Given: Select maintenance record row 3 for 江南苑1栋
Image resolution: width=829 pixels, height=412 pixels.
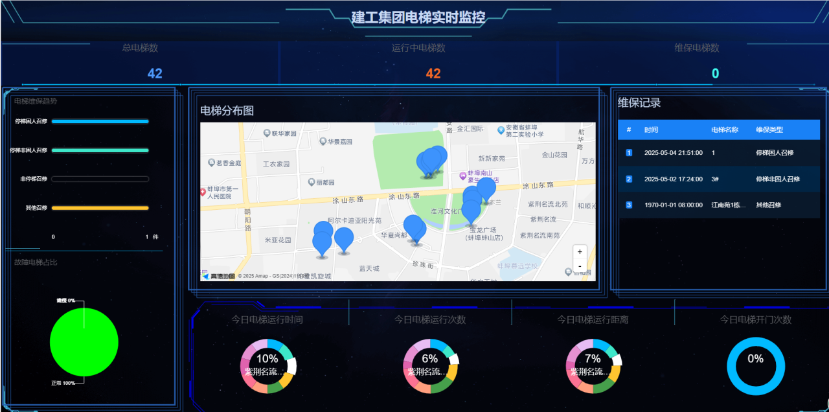Looking at the screenshot, I should (719, 205).
